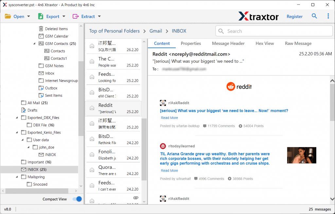The image size is (335, 214).
Task: Click the Search input field
Action: [x=278, y=31]
